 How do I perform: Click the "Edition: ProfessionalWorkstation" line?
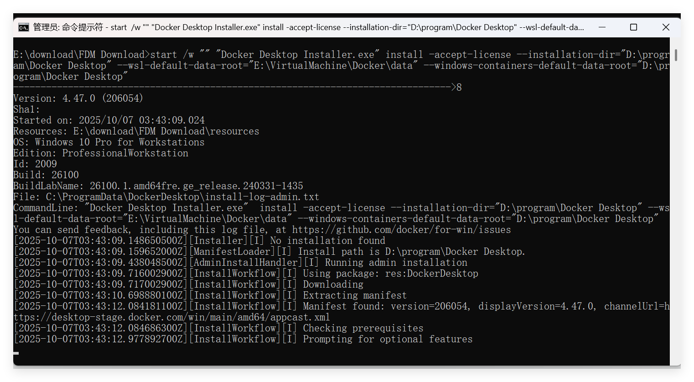point(101,153)
